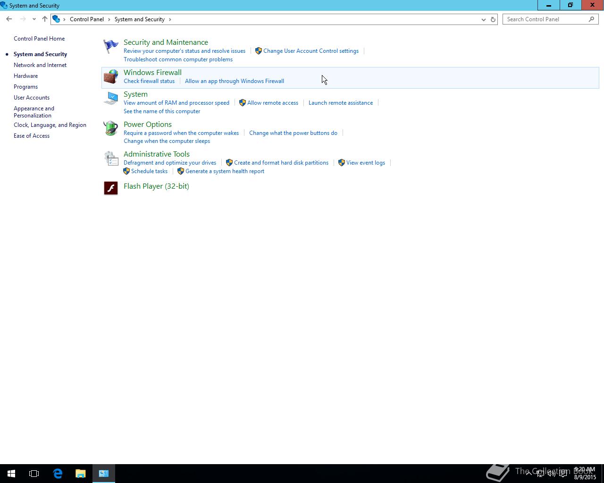604x483 pixels.
Task: Click the Control Panel taskbar button
Action: click(104, 474)
